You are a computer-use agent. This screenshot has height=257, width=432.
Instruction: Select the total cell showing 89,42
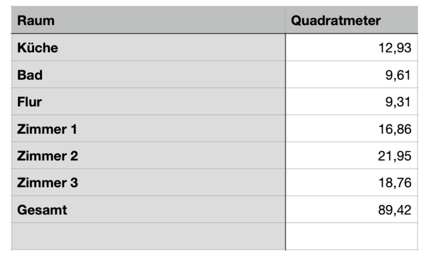[395, 210]
